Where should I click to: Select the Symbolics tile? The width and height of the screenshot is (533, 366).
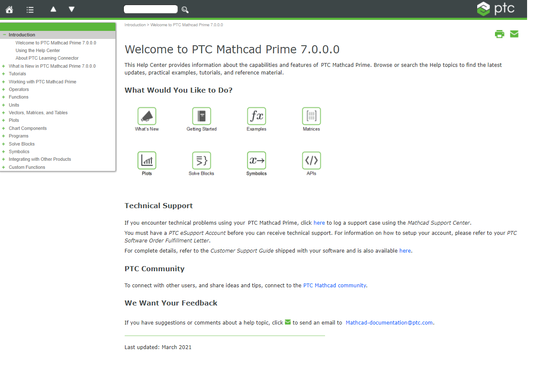click(x=256, y=163)
